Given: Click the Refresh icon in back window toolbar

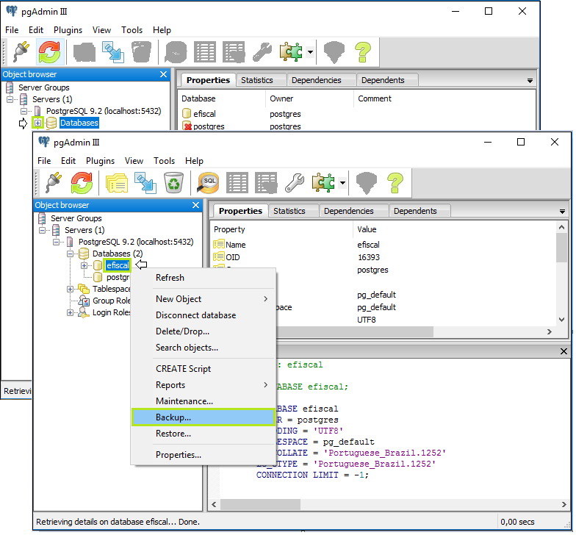Looking at the screenshot, I should click(49, 51).
